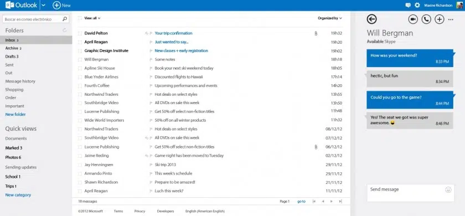The height and width of the screenshot is (216, 465).
Task: Select the Photos quick view
Action: click(x=13, y=157)
